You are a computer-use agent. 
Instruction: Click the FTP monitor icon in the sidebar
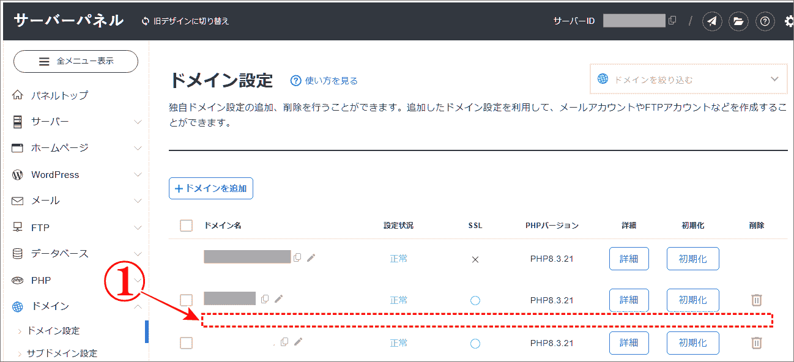[17, 227]
